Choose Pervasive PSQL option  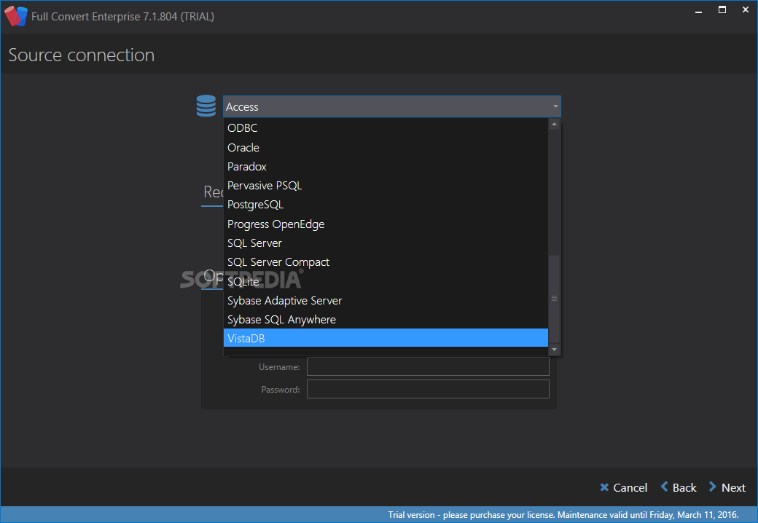386,186
